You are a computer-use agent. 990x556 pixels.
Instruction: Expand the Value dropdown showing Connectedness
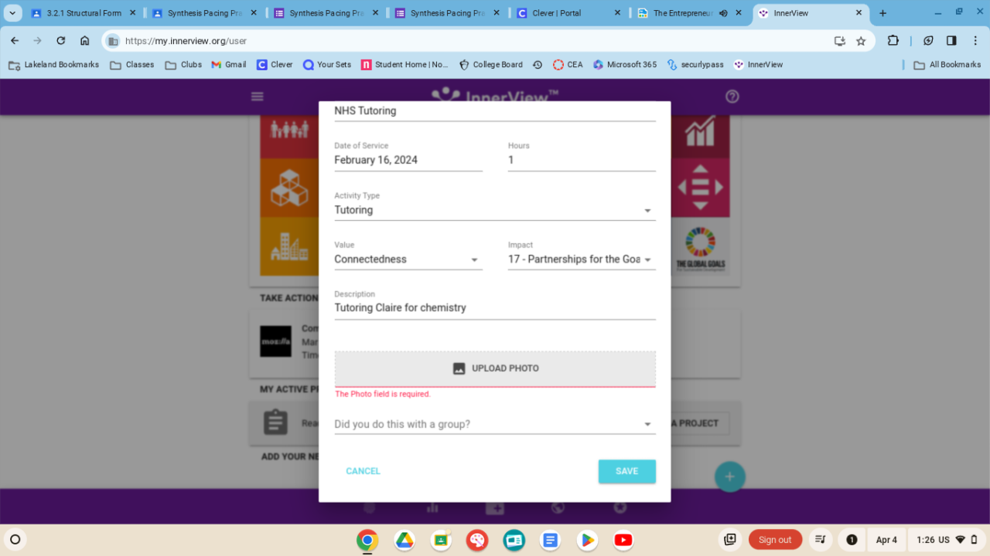(x=408, y=259)
